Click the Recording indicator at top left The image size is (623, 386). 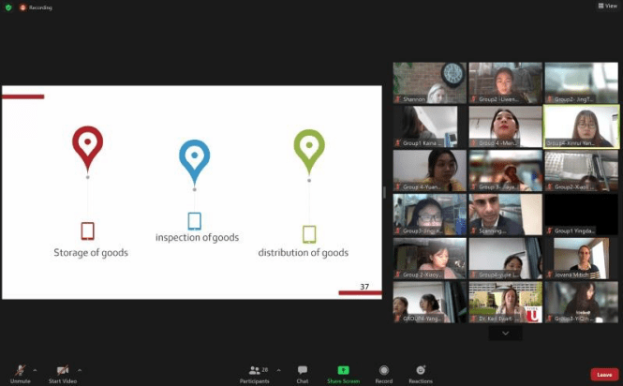(x=35, y=7)
